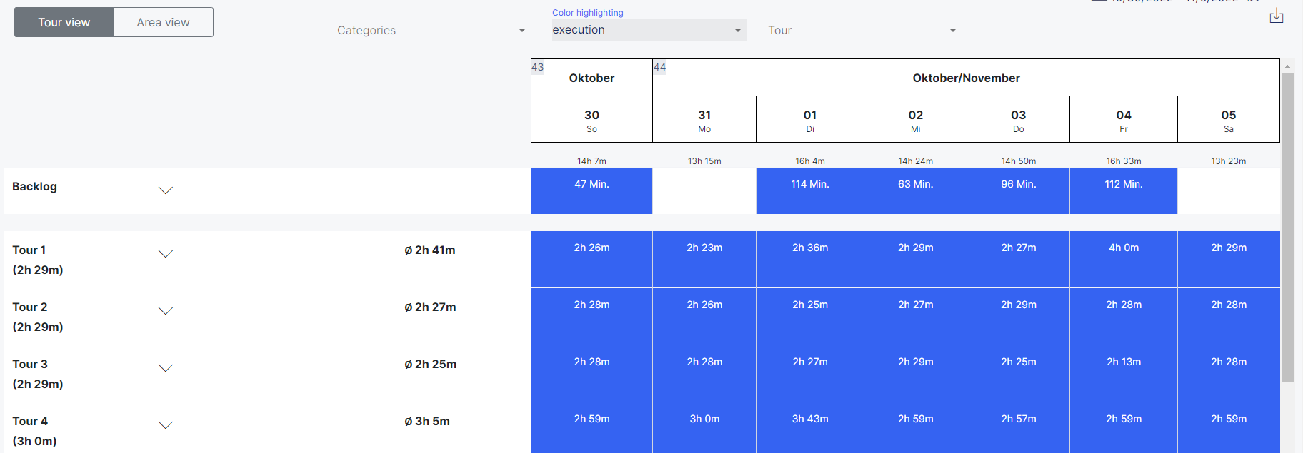Open Tour 1 cell 4h 0m

click(1124, 259)
